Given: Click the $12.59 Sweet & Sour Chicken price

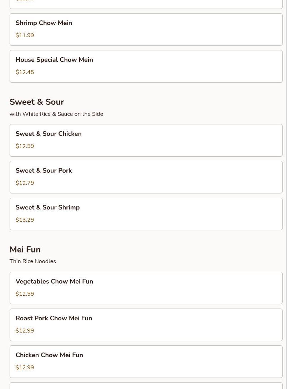Looking at the screenshot, I should click(25, 146).
